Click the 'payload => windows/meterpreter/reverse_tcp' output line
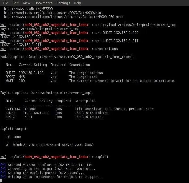The height and width of the screenshot is (183, 189). coord(39,29)
